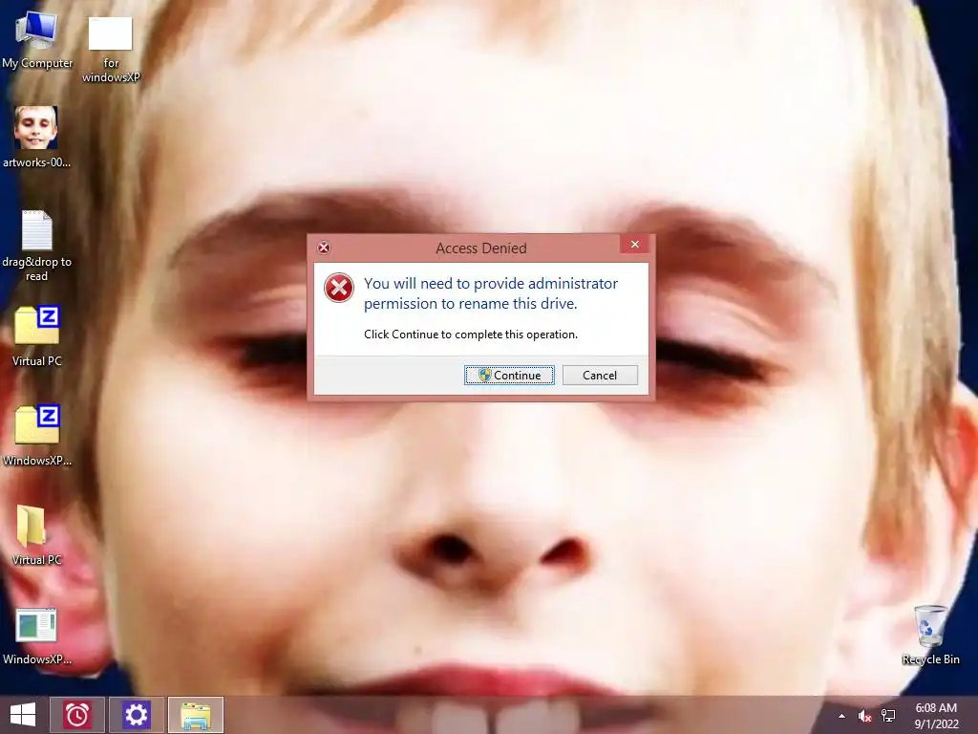This screenshot has width=978, height=734.
Task: Select the zipped 'Virtual PC' folder icon
Action: [x=37, y=325]
